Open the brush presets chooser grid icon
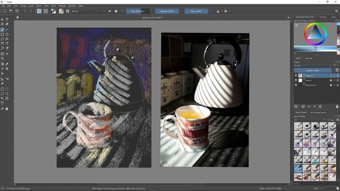This screenshot has width=340, height=191. pos(67,11)
